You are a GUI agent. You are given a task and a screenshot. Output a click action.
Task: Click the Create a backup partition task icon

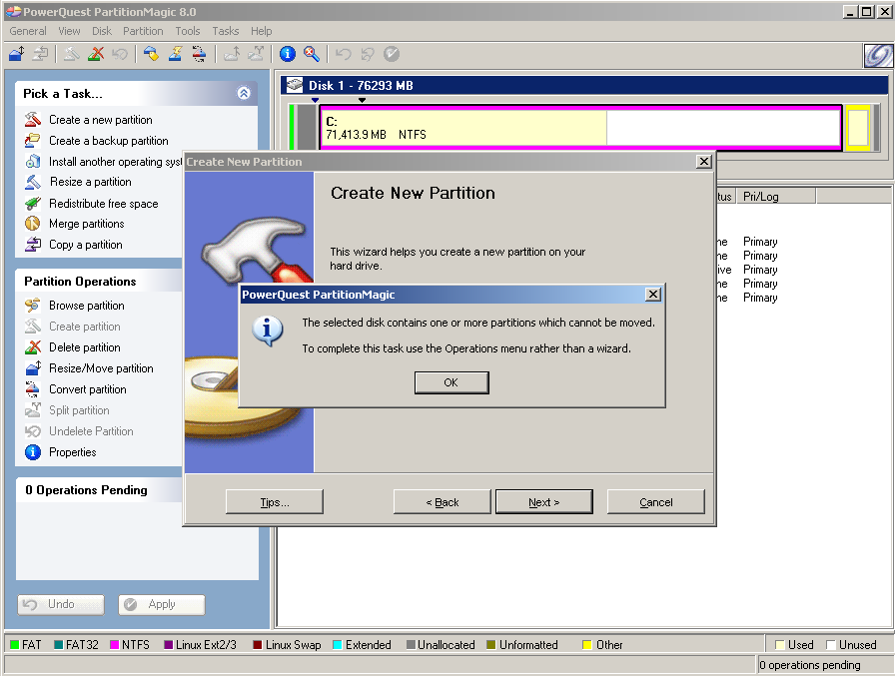33,141
